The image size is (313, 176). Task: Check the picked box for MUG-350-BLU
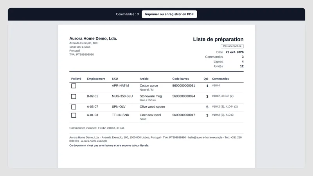point(74,96)
